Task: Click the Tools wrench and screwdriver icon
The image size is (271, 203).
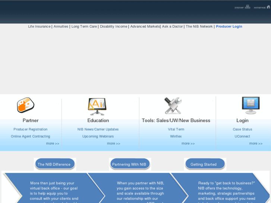Action: pyautogui.click(x=173, y=105)
